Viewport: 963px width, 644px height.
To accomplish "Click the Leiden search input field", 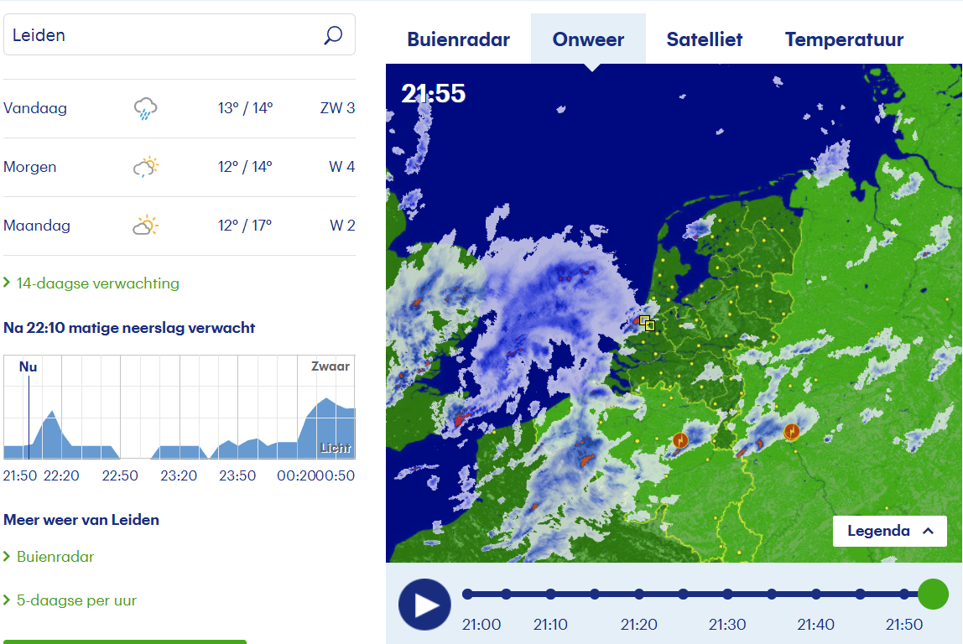I will point(180,35).
